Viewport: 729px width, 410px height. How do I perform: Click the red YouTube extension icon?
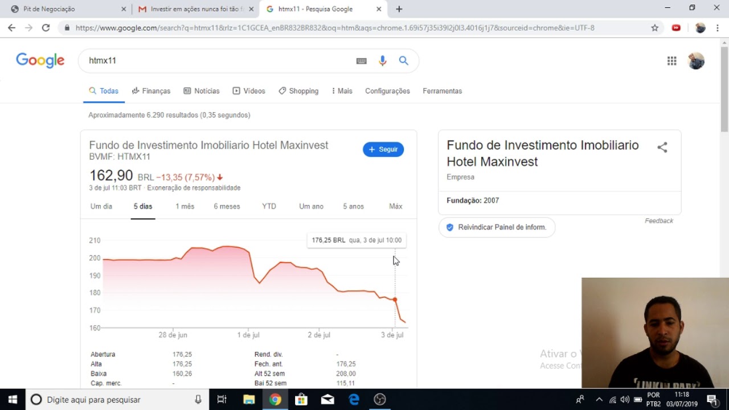coord(676,27)
